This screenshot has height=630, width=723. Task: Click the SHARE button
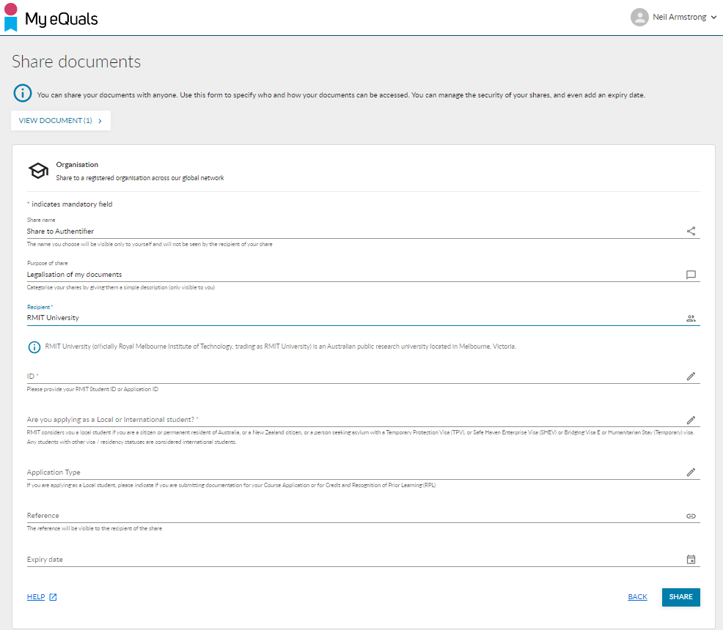coord(680,597)
